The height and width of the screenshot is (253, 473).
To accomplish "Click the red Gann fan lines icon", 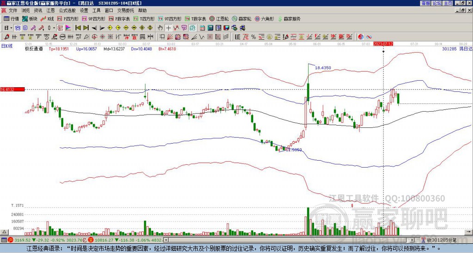I will [170, 37].
